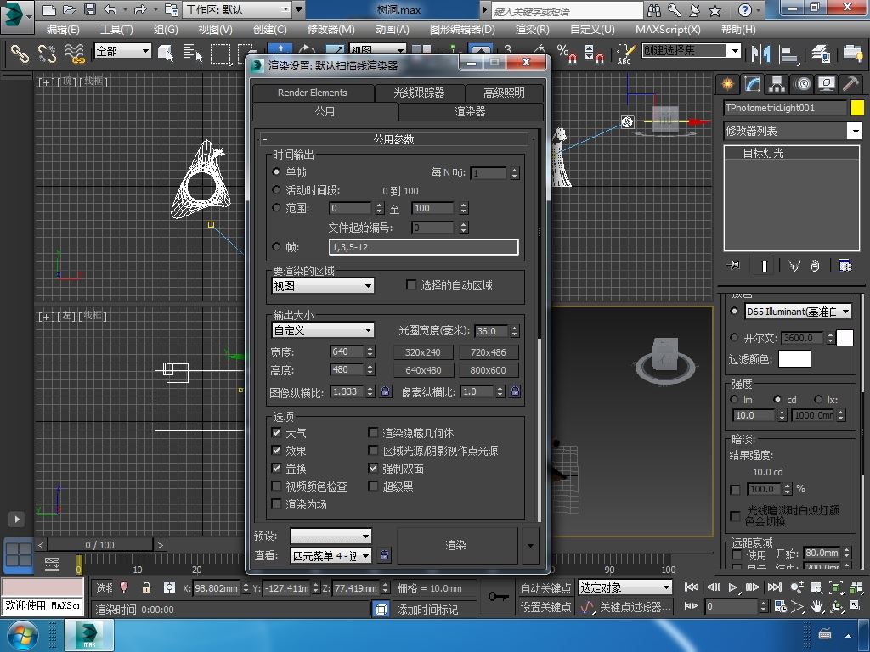Viewport: 870px width, 652px height.
Task: Click the Pin Stack icon
Action: (734, 266)
